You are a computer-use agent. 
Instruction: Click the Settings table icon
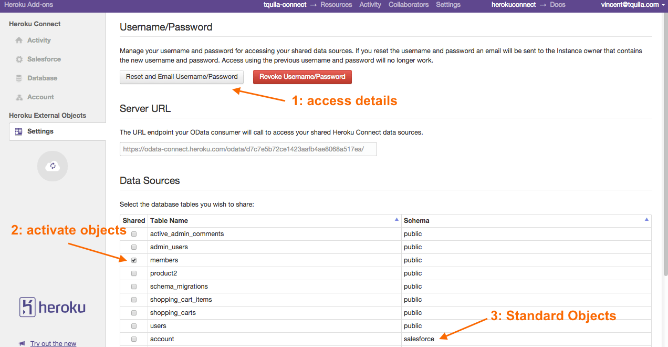point(19,131)
